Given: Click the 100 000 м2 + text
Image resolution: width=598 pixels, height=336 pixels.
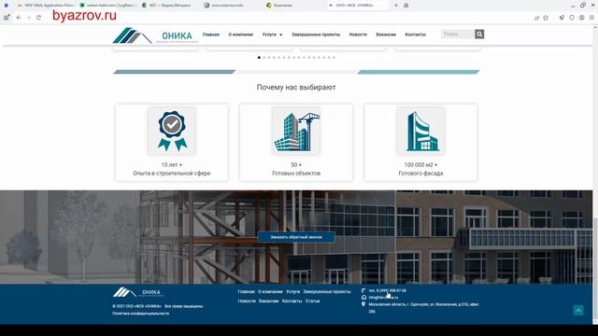Looking at the screenshot, I should pos(420,165).
